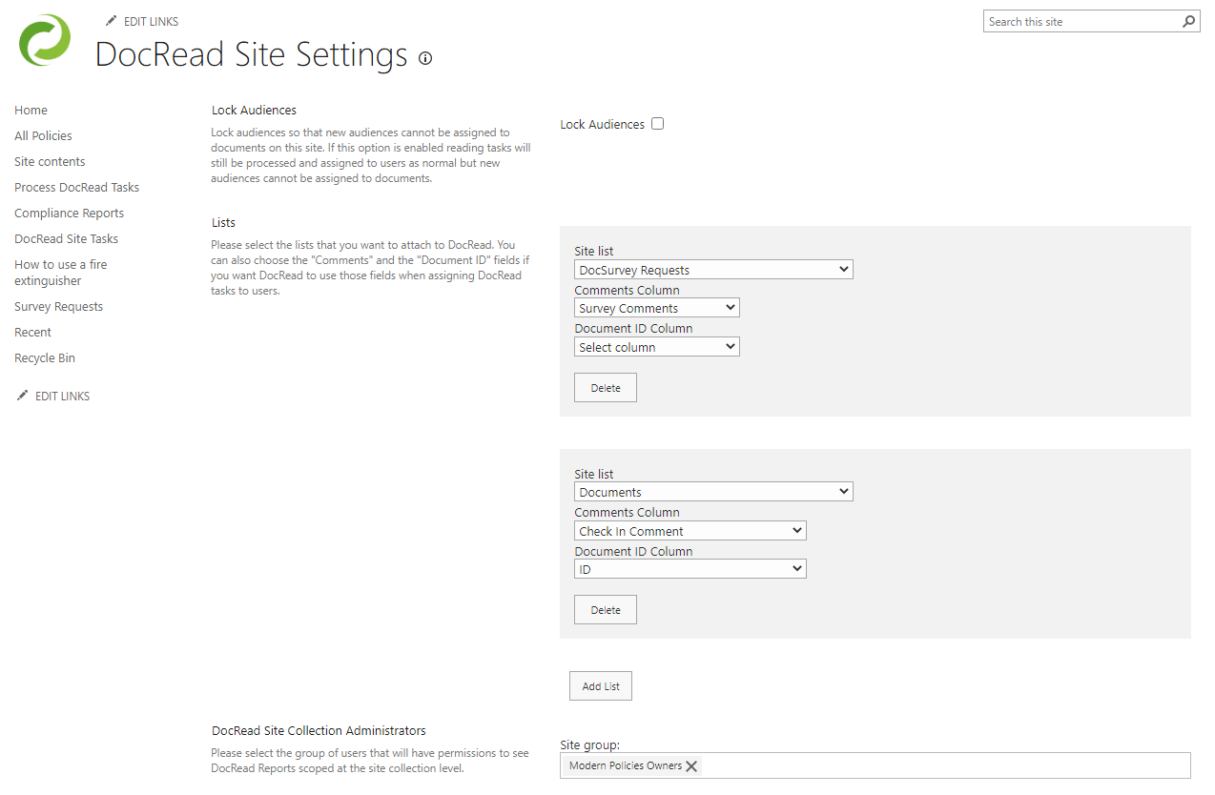This screenshot has height=795, width=1215.
Task: Open the Survey Comments column dropdown
Action: pos(657,308)
